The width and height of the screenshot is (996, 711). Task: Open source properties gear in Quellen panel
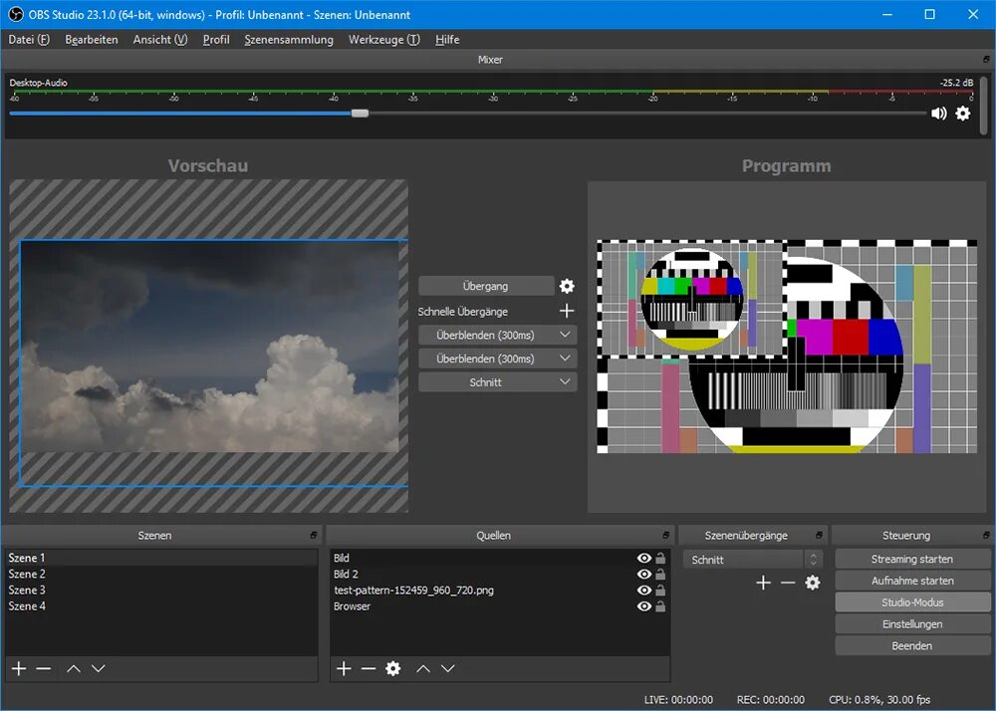[x=393, y=668]
